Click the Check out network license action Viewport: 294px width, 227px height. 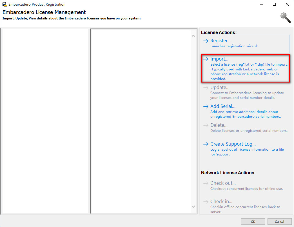click(223, 183)
